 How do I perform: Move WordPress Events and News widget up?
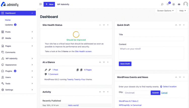click(176, 77)
